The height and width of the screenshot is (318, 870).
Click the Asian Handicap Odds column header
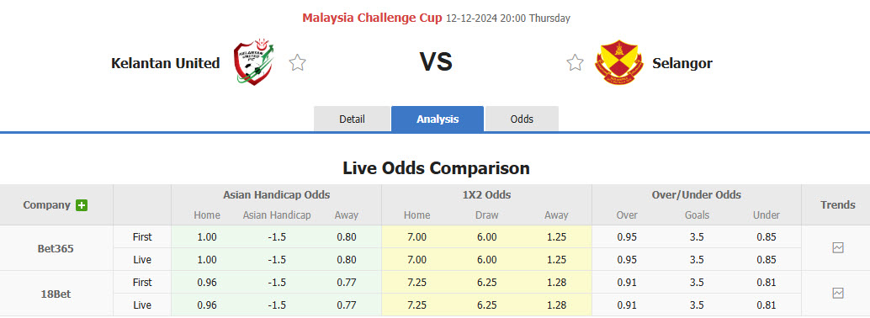(x=276, y=195)
